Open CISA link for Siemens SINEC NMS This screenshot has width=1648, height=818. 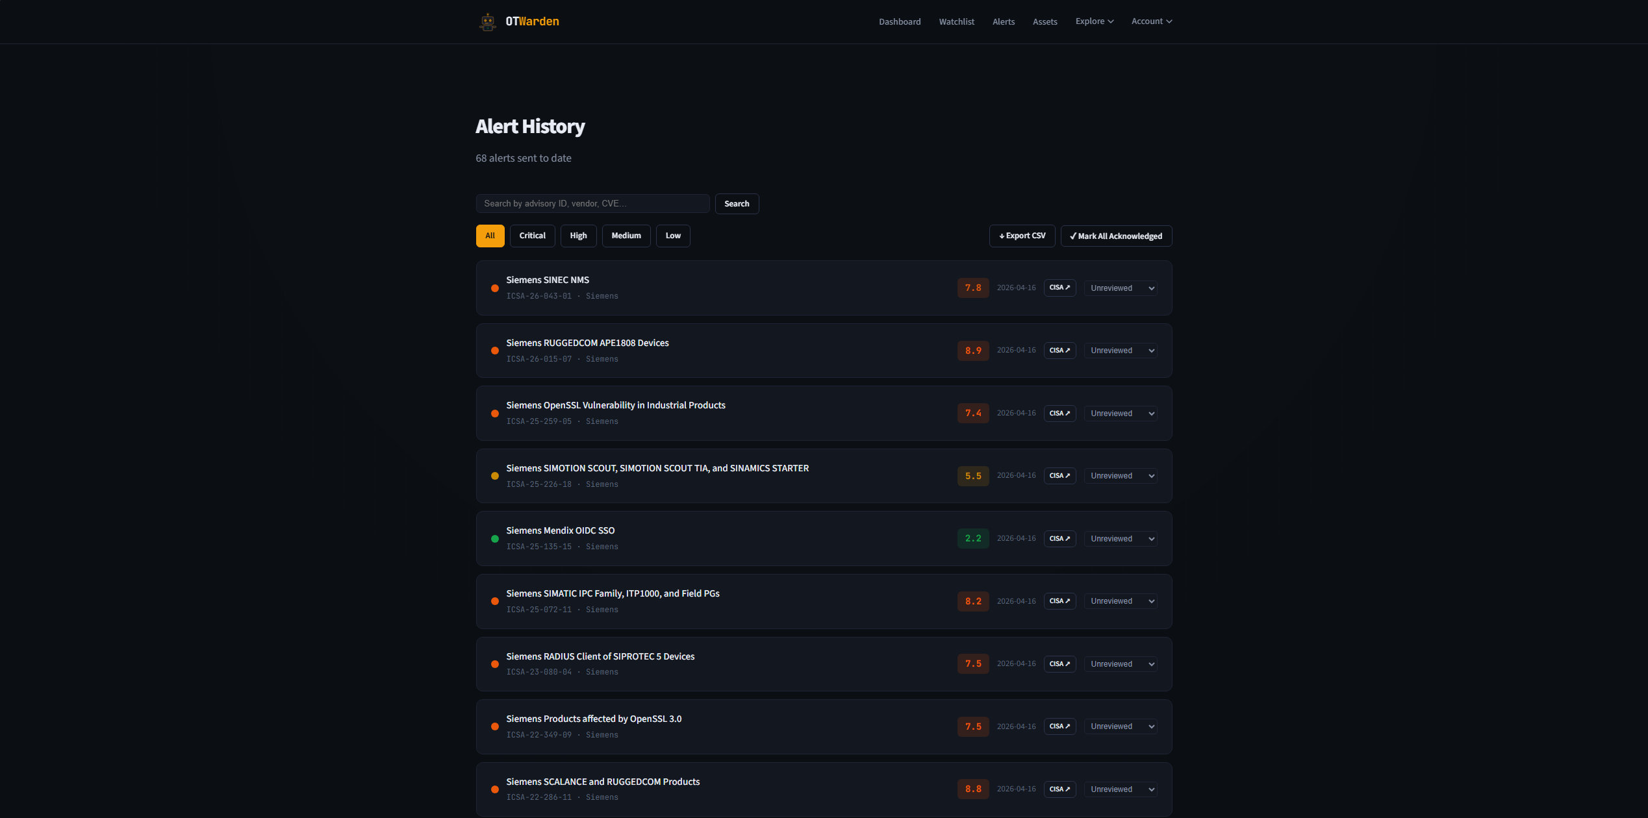[x=1059, y=288]
